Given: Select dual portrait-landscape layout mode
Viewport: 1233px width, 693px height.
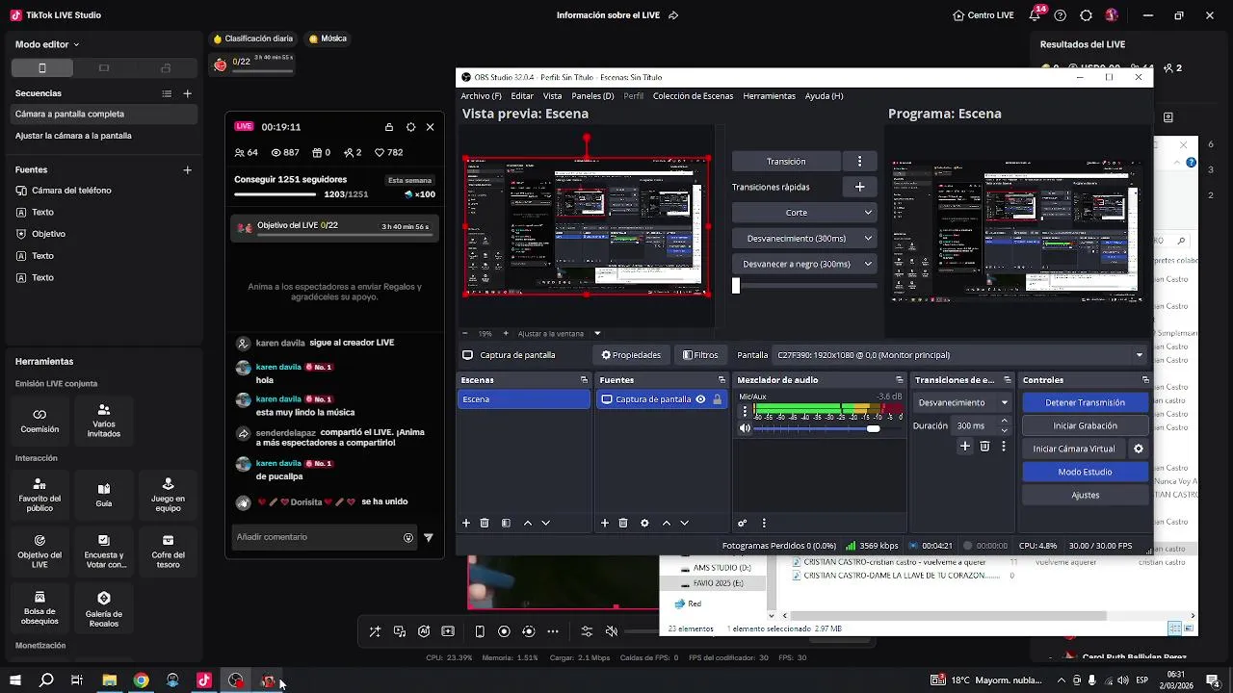Looking at the screenshot, I should coord(166,68).
